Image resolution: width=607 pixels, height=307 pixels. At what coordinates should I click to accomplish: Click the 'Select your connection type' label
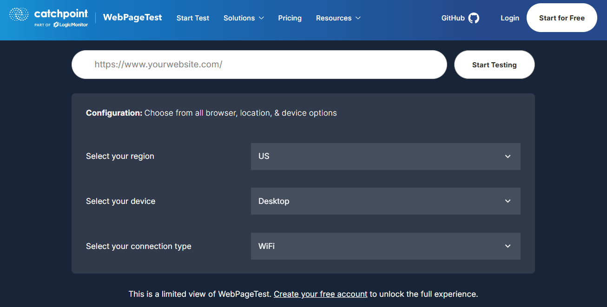[139, 246]
